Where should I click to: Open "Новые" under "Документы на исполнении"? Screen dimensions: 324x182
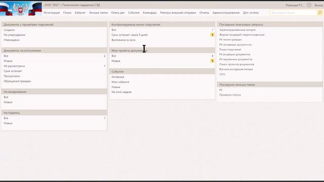click(8, 61)
